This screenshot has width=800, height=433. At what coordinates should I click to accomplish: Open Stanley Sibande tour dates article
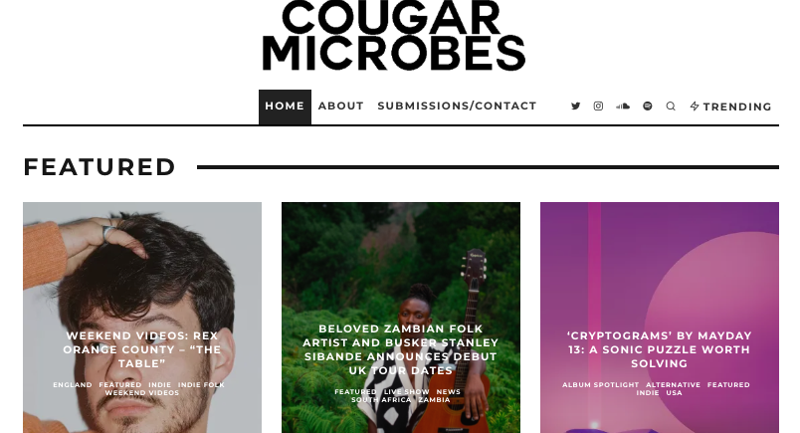(x=401, y=349)
